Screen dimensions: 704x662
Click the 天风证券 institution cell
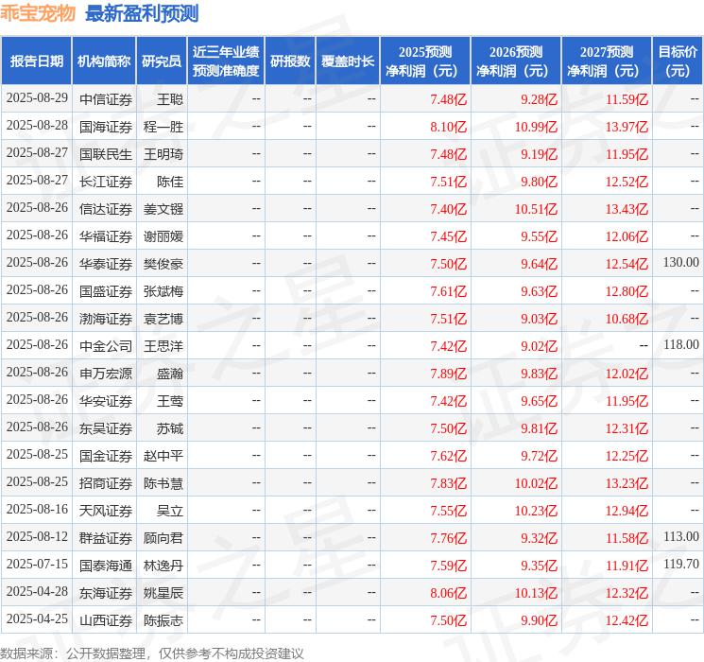click(x=106, y=511)
